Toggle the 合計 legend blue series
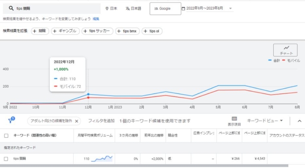305x168 pixels. pos(274,60)
